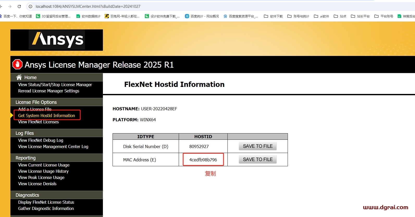Click the hostname USER-20220428EF text
Image resolution: width=415 pixels, height=217 pixels.
pyautogui.click(x=159, y=109)
